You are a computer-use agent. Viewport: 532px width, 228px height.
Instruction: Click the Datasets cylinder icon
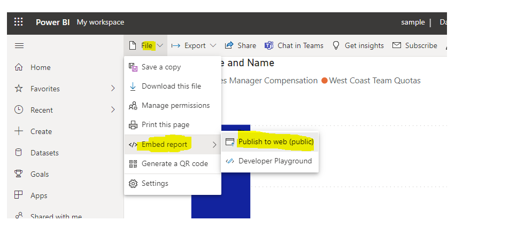19,153
